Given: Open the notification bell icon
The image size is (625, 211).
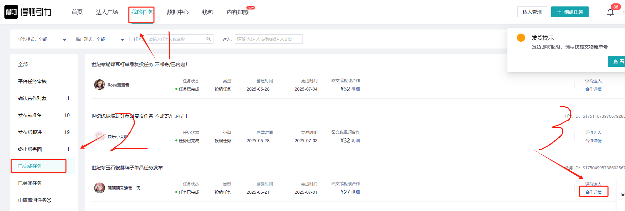Looking at the screenshot, I should click(x=610, y=13).
